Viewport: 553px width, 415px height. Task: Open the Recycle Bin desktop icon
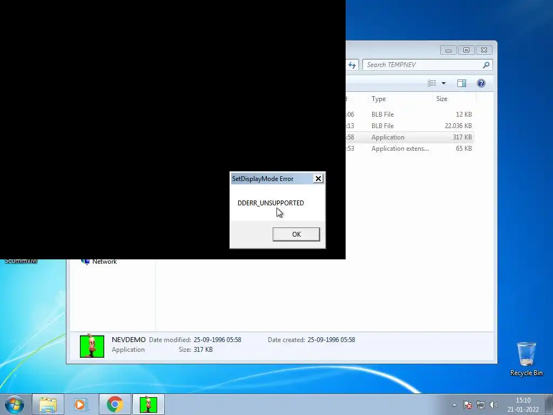526,358
